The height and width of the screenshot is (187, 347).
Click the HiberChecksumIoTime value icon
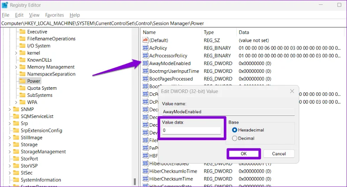click(145, 171)
